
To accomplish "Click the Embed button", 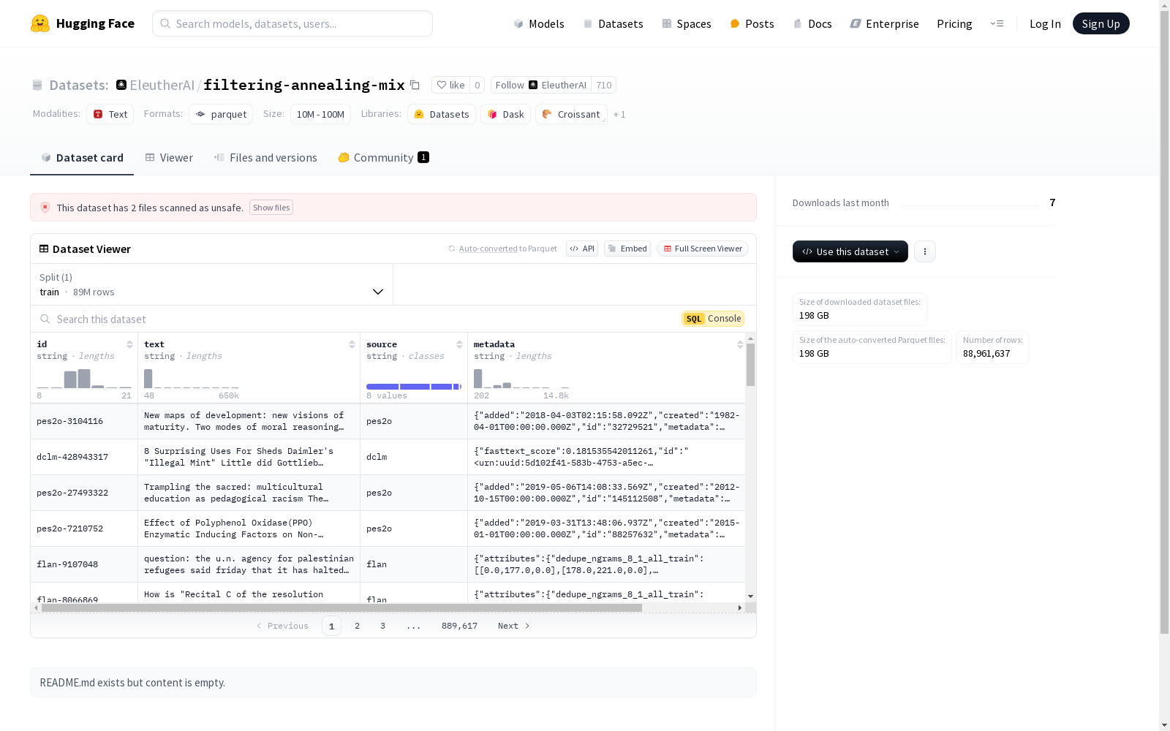I will [x=627, y=249].
